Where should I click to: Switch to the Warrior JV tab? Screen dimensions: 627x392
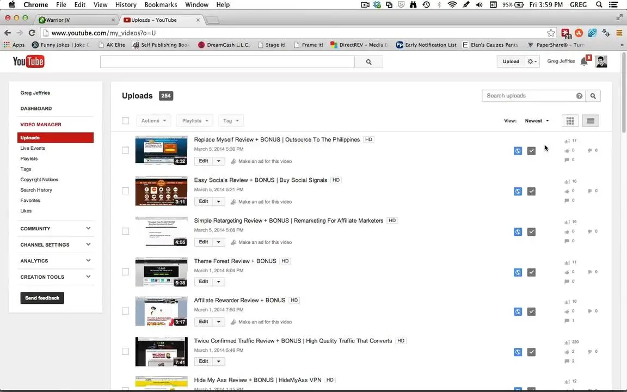[75, 20]
